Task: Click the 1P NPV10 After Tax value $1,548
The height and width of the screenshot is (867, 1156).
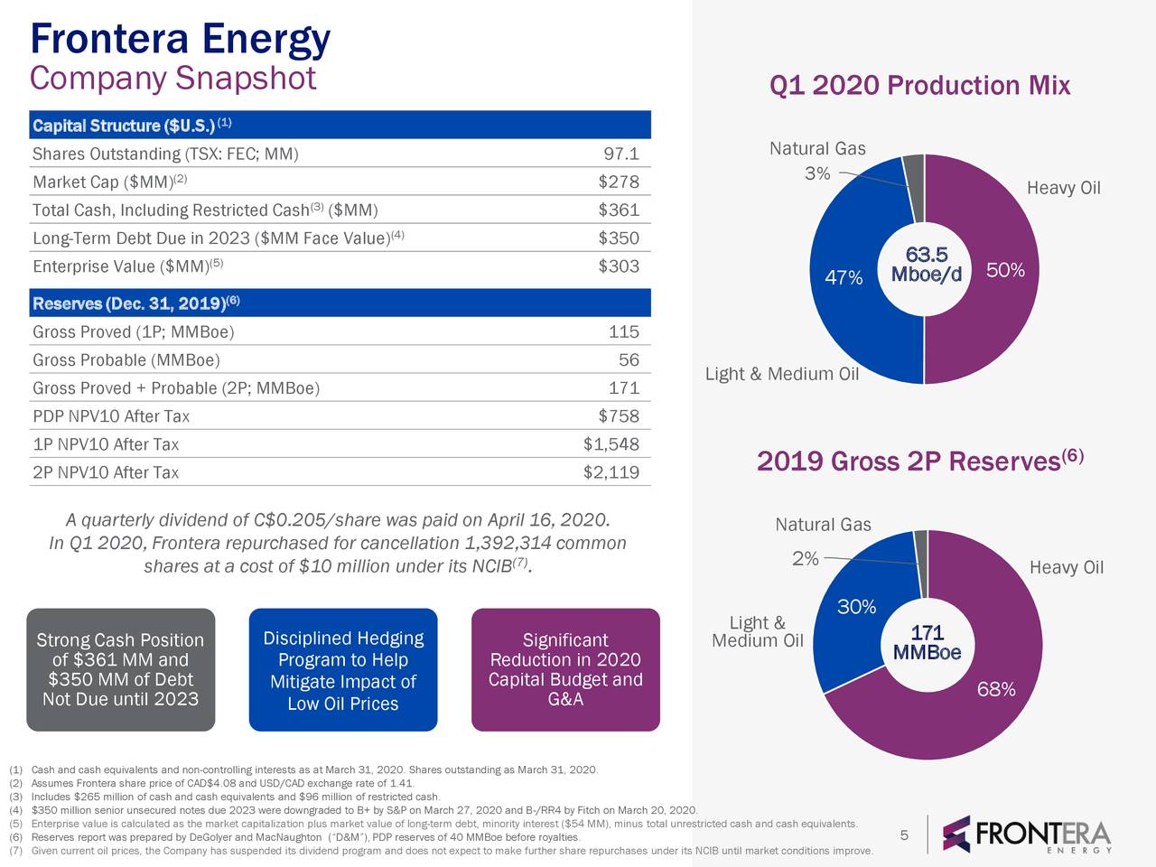Action: (611, 444)
